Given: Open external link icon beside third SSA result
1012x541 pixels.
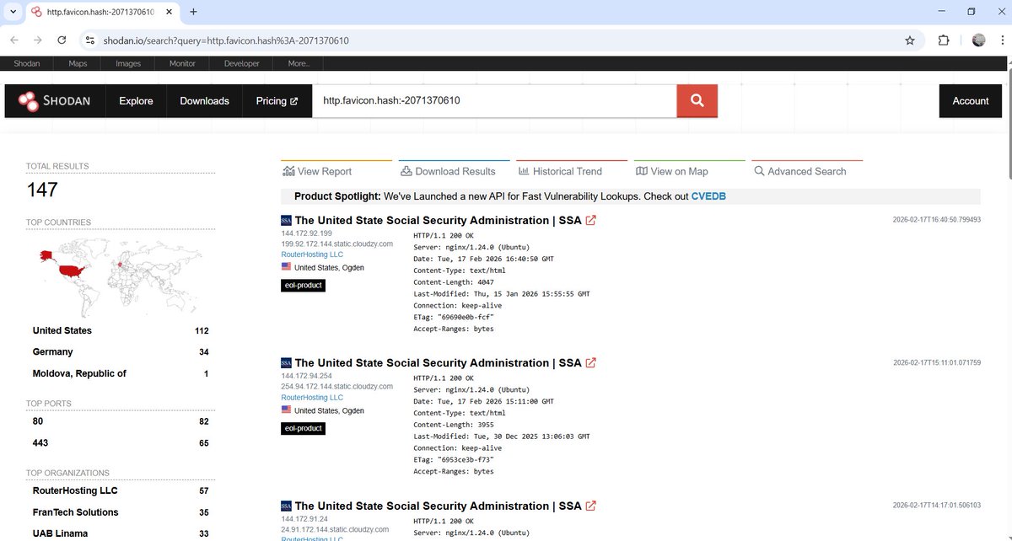Looking at the screenshot, I should pyautogui.click(x=590, y=506).
